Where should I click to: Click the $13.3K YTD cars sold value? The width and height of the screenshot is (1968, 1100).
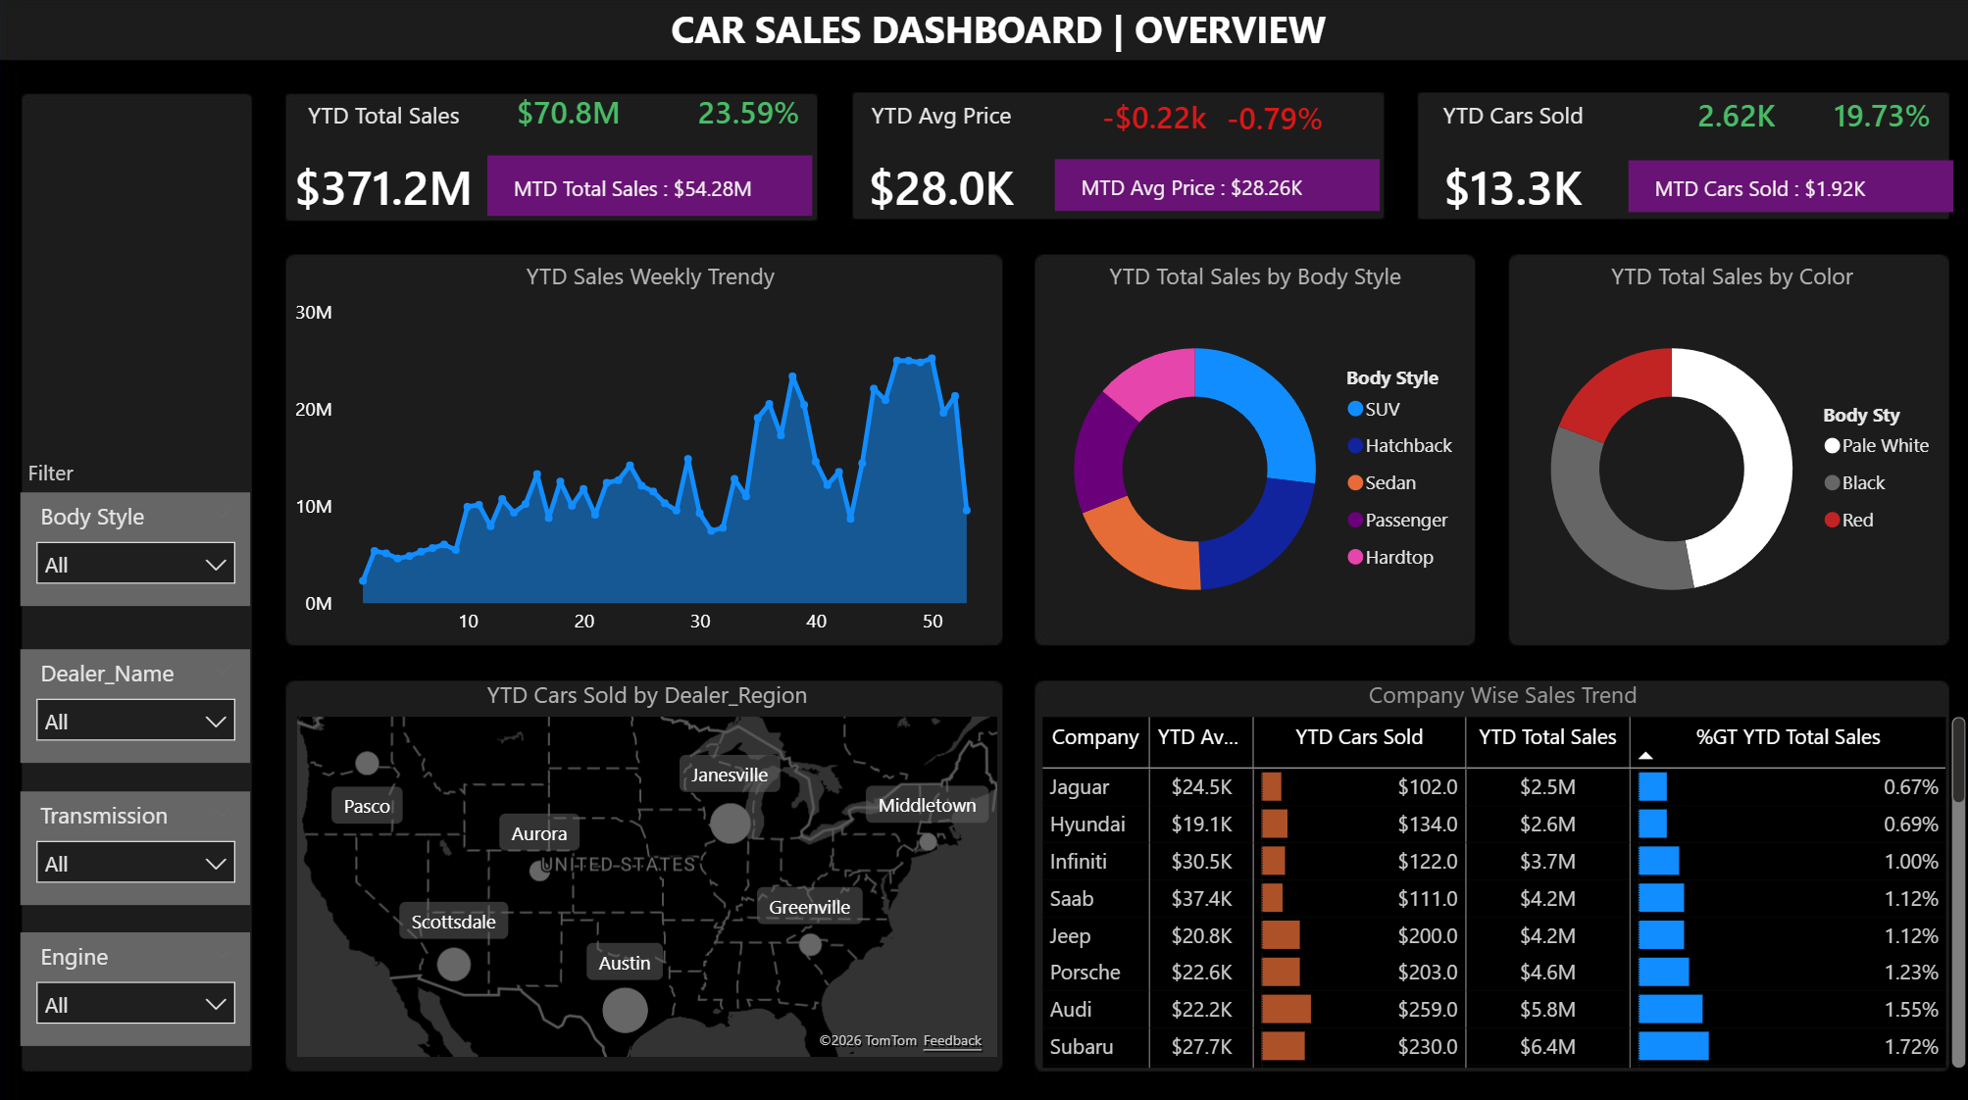click(x=1513, y=188)
